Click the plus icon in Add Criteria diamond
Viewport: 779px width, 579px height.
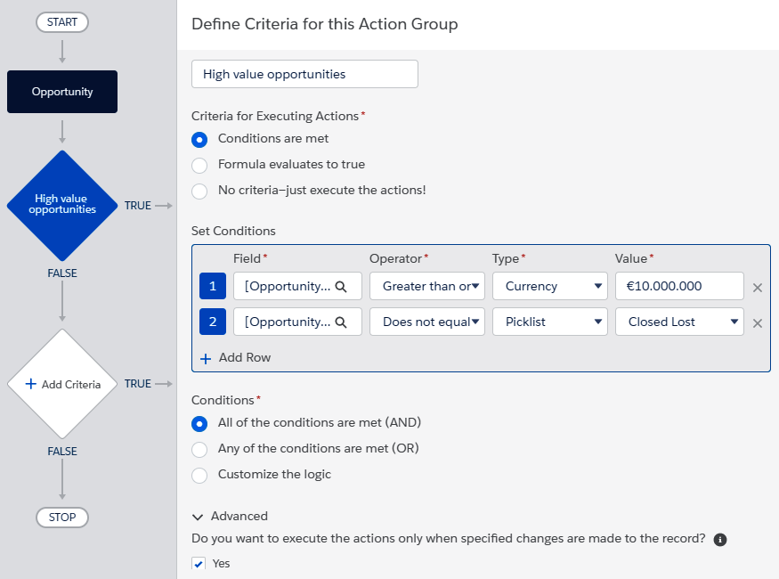coord(31,384)
